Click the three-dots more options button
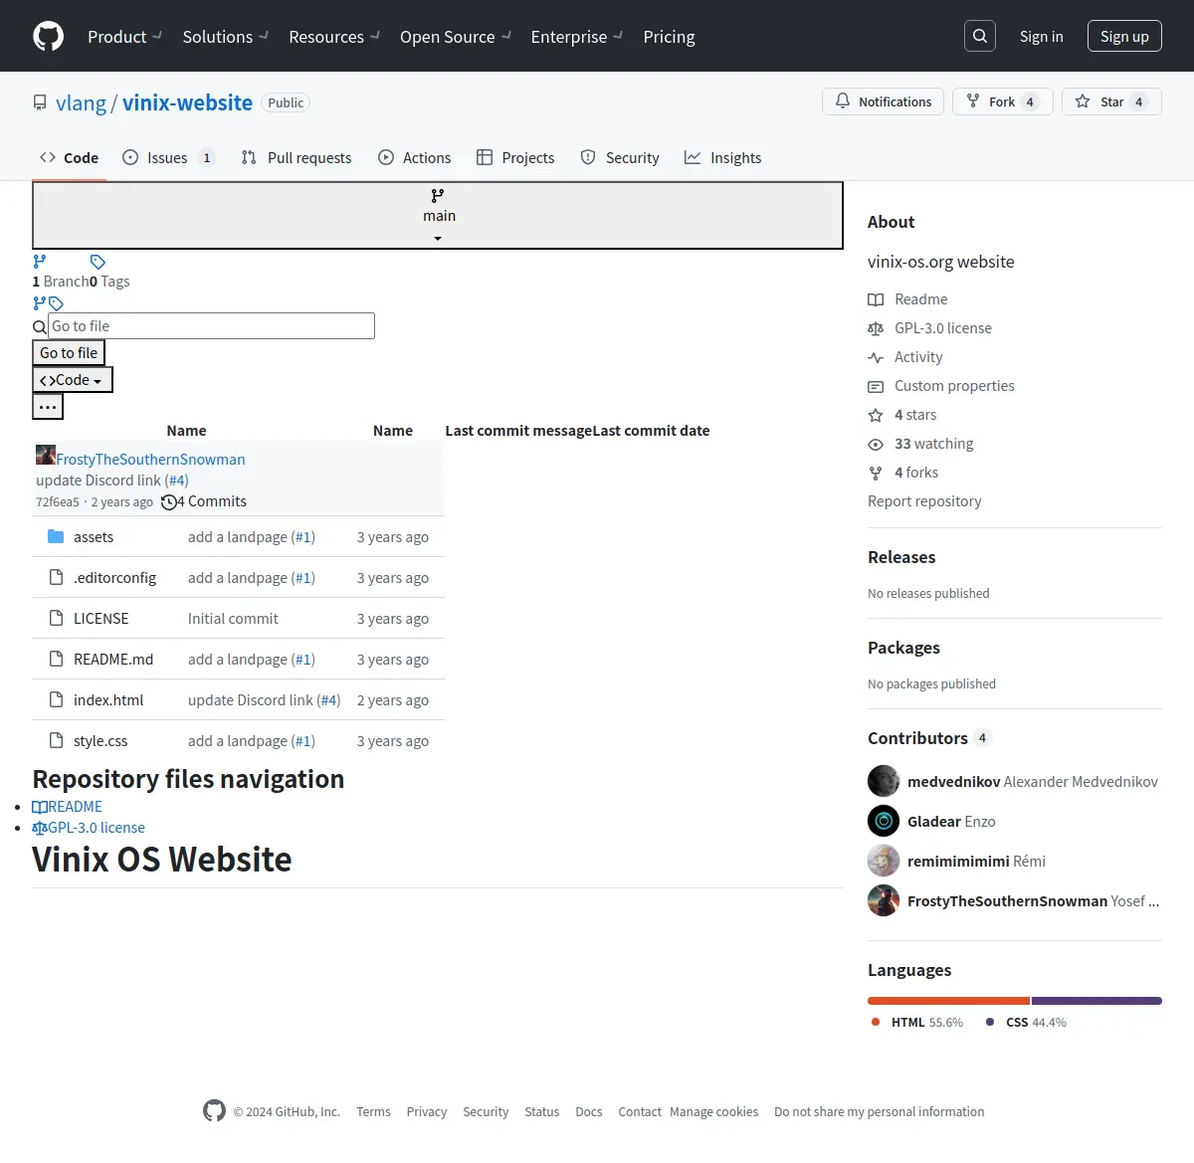1194x1163 pixels. [48, 406]
